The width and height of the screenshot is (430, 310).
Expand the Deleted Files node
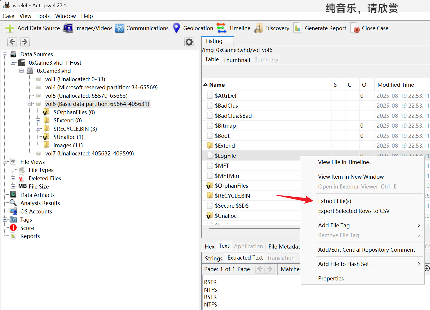point(13,178)
